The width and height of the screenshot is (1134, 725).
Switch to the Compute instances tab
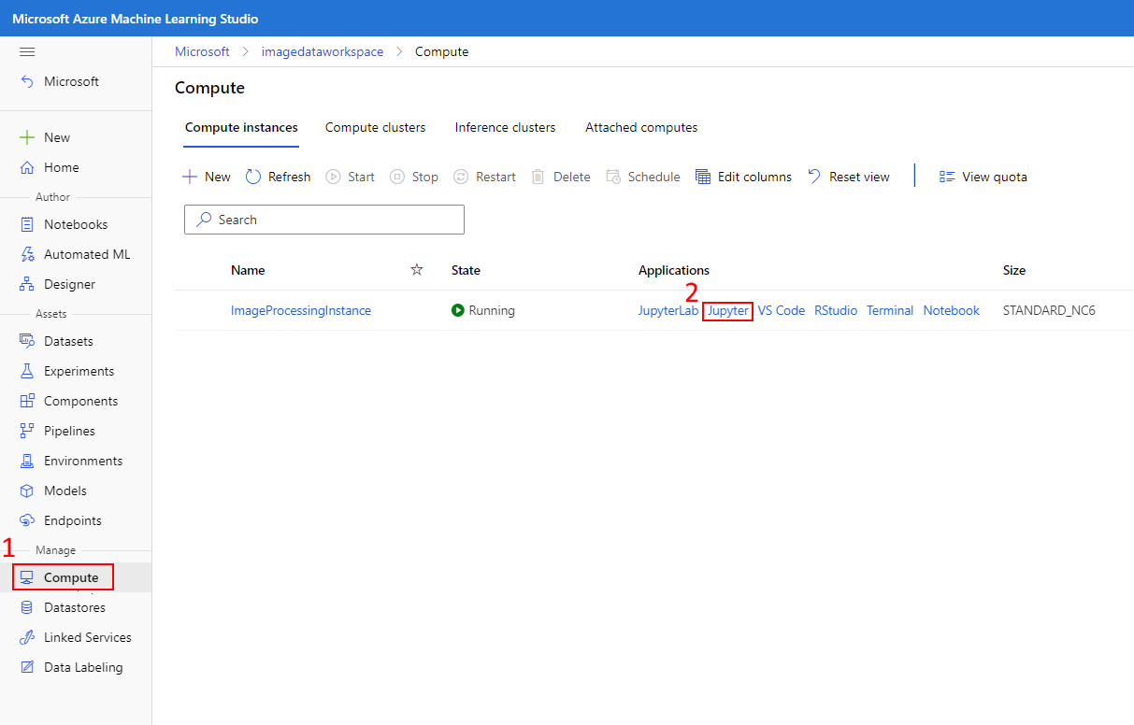click(x=241, y=127)
